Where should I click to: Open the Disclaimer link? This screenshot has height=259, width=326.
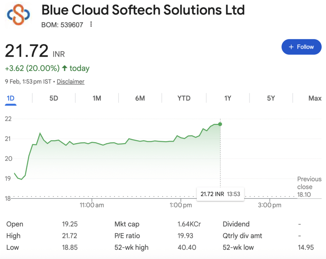tap(70, 82)
